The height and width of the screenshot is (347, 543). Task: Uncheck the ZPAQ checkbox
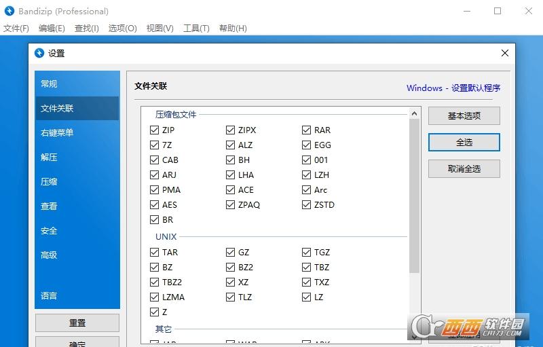(x=230, y=204)
